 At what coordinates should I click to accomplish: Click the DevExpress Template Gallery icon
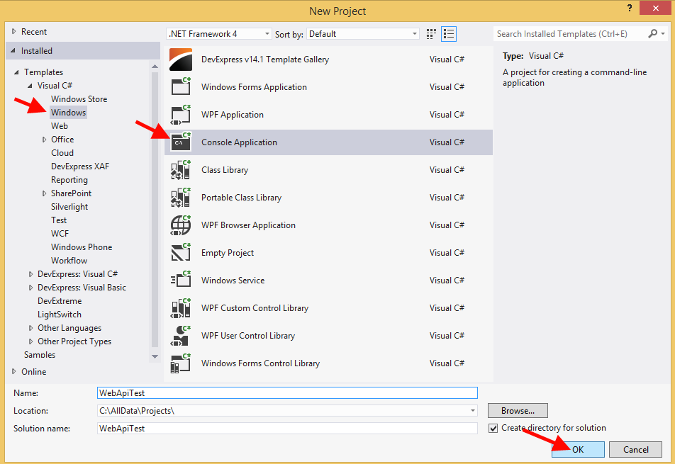tap(181, 60)
